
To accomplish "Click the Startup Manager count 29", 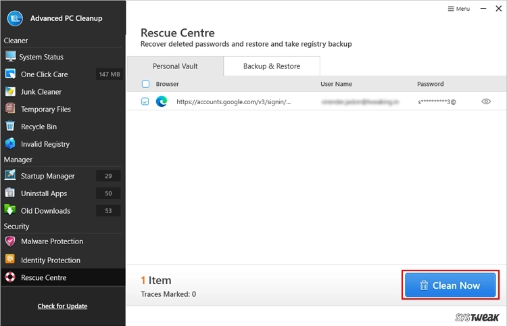I will coord(108,176).
